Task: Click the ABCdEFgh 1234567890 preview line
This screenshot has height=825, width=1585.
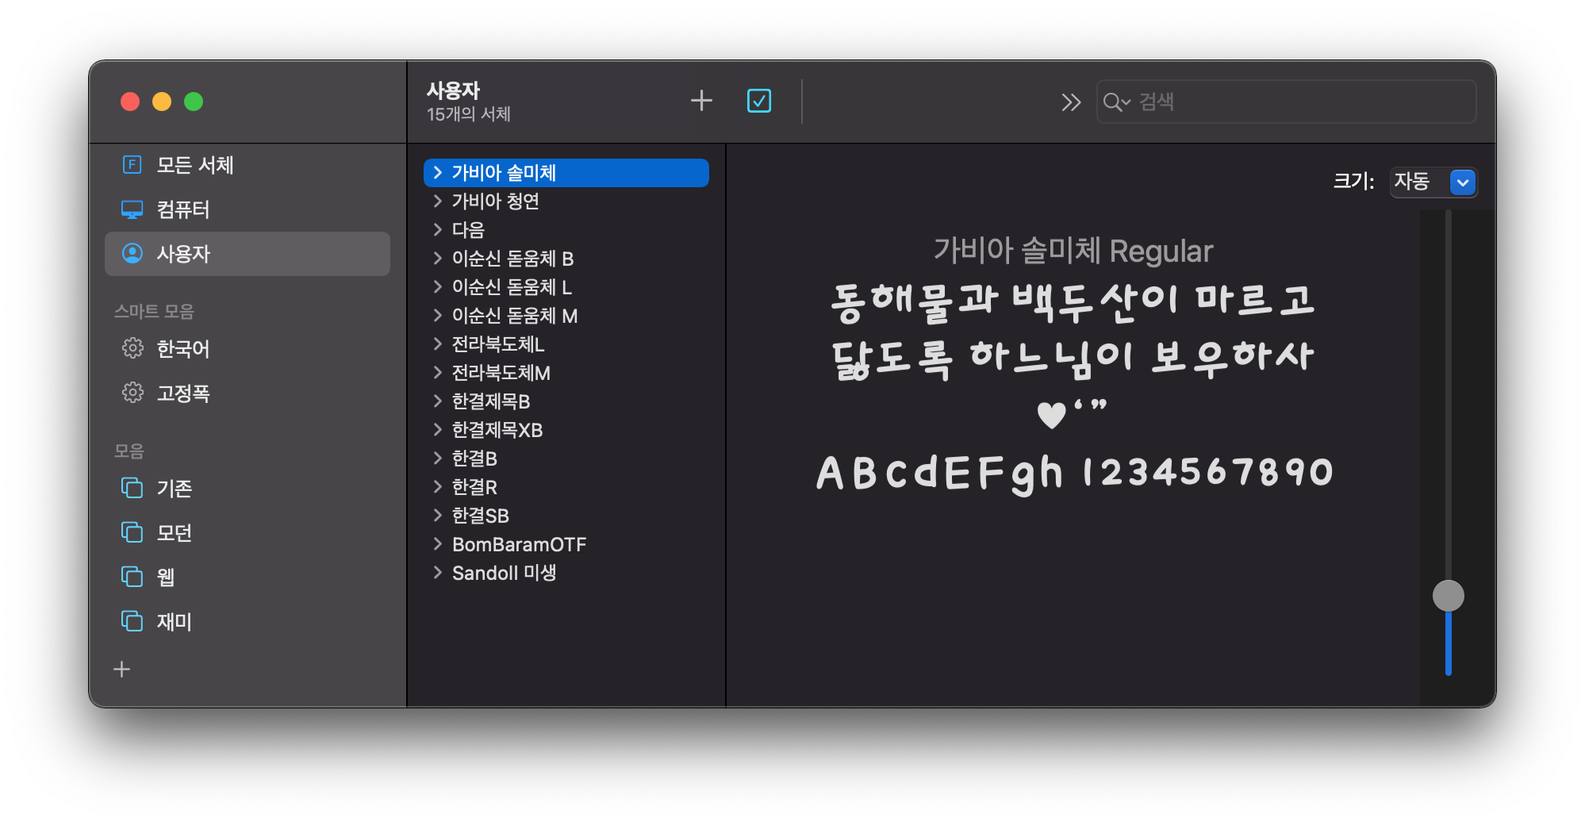Action: (x=1074, y=474)
